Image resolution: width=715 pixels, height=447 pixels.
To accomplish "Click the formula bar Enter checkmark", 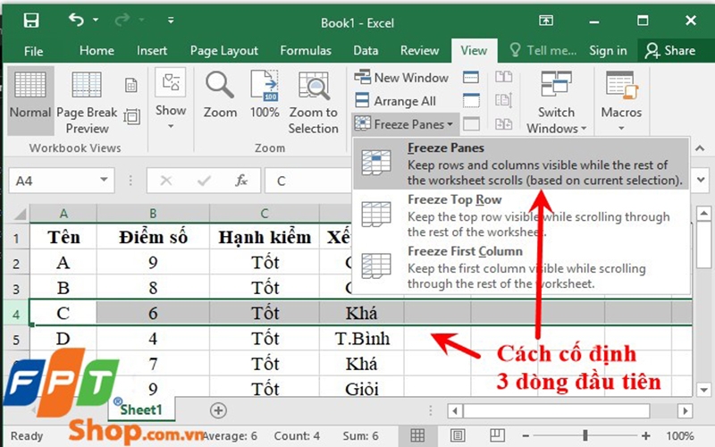I will (x=204, y=181).
